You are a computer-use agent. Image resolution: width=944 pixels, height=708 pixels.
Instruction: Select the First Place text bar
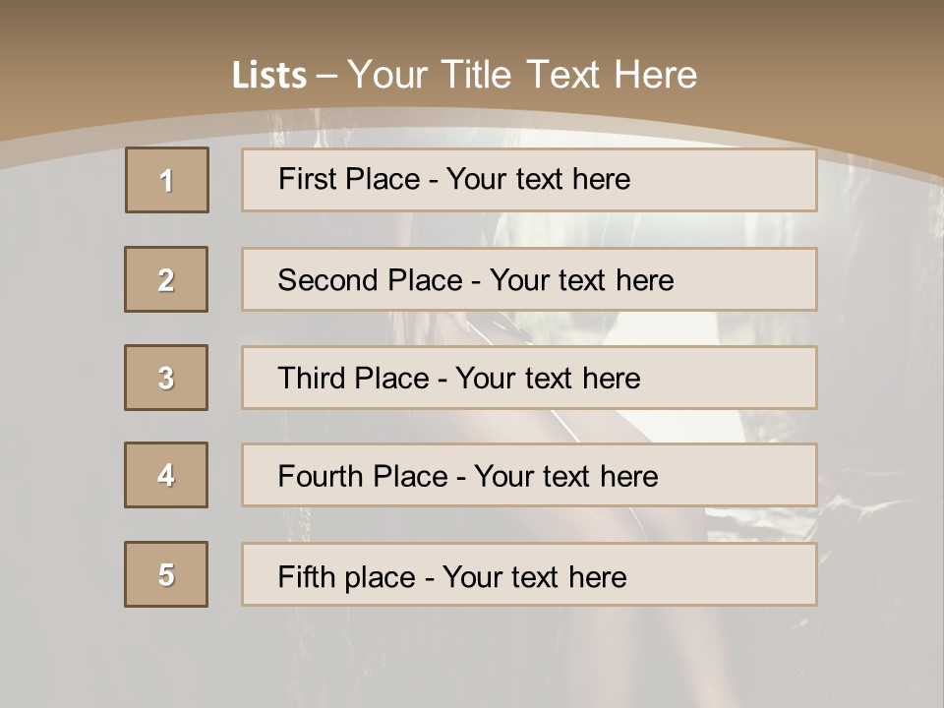click(x=529, y=180)
